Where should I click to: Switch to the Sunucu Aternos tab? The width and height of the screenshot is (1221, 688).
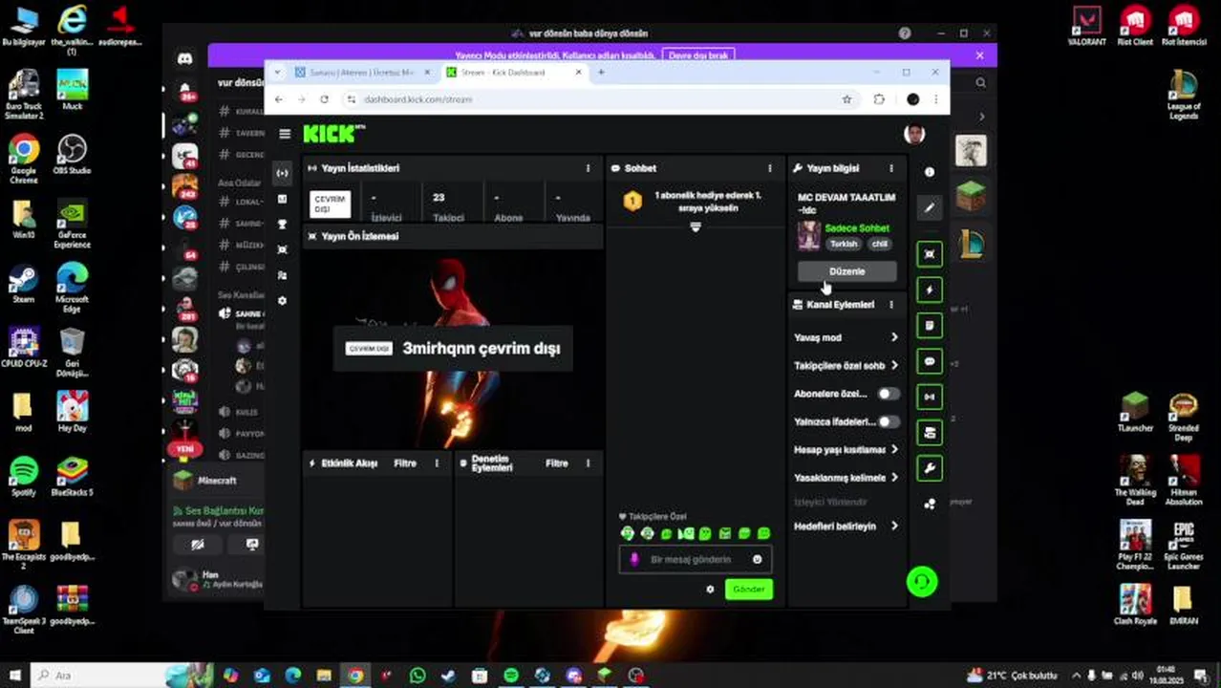click(x=361, y=73)
